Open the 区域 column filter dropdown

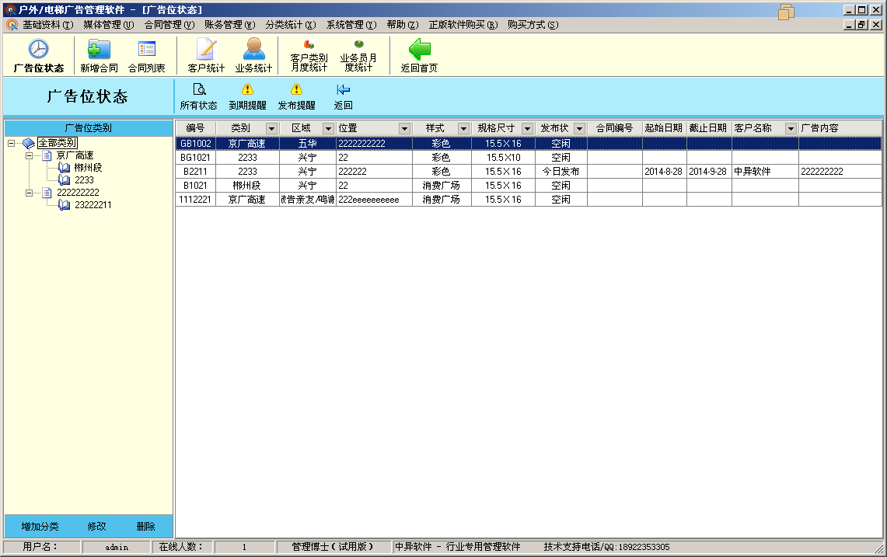(328, 128)
